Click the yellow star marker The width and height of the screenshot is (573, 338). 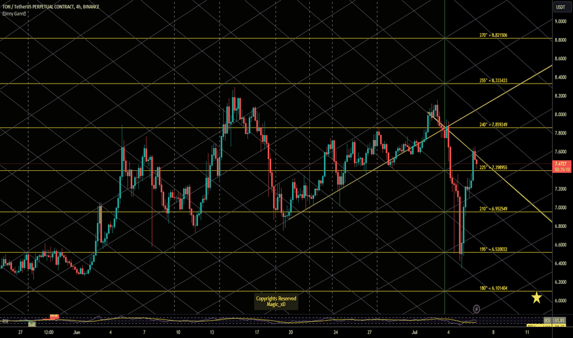point(537,297)
